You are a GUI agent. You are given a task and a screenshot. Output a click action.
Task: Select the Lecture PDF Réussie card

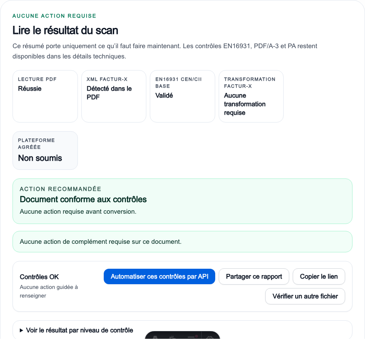45,96
